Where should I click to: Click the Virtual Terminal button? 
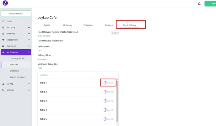pos(16,14)
